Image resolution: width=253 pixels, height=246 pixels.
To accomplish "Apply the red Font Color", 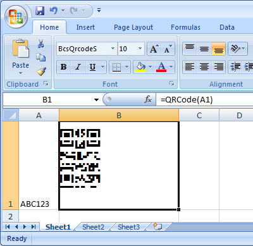I will click(161, 67).
